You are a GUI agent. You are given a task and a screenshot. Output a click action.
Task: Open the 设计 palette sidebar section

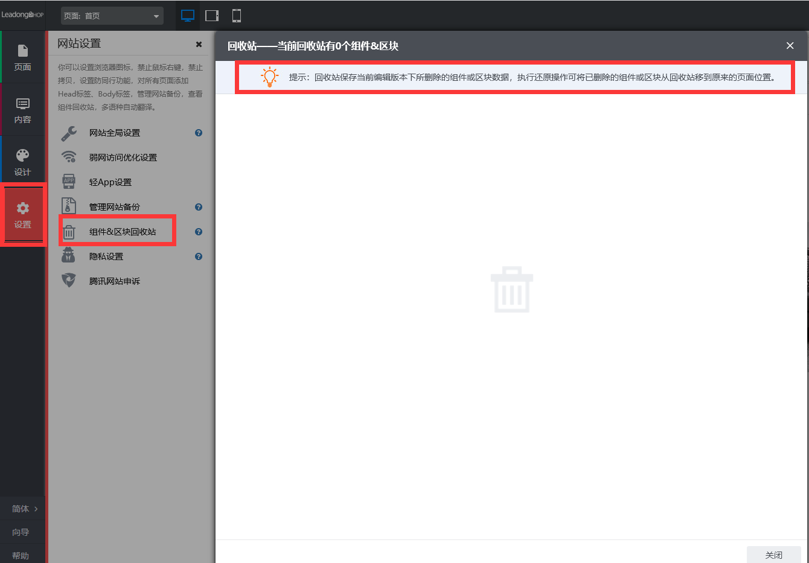[23, 162]
